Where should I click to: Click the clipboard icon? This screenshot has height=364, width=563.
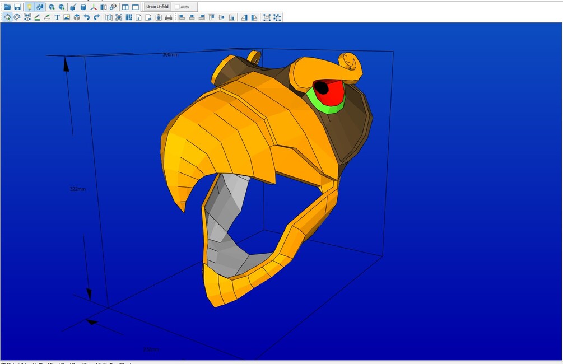[159, 17]
